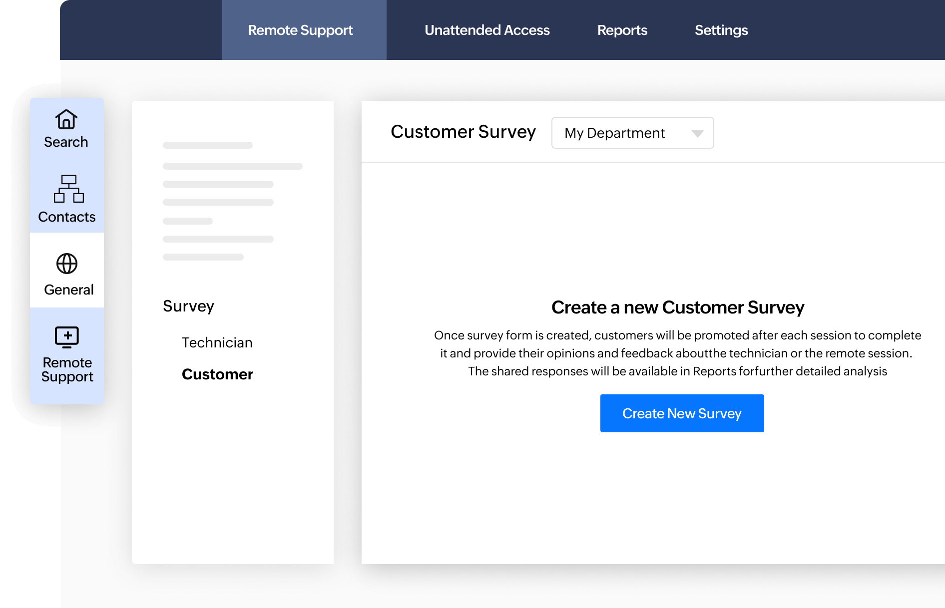The image size is (945, 608).
Task: Expand the Survey section in the list
Action: (188, 306)
